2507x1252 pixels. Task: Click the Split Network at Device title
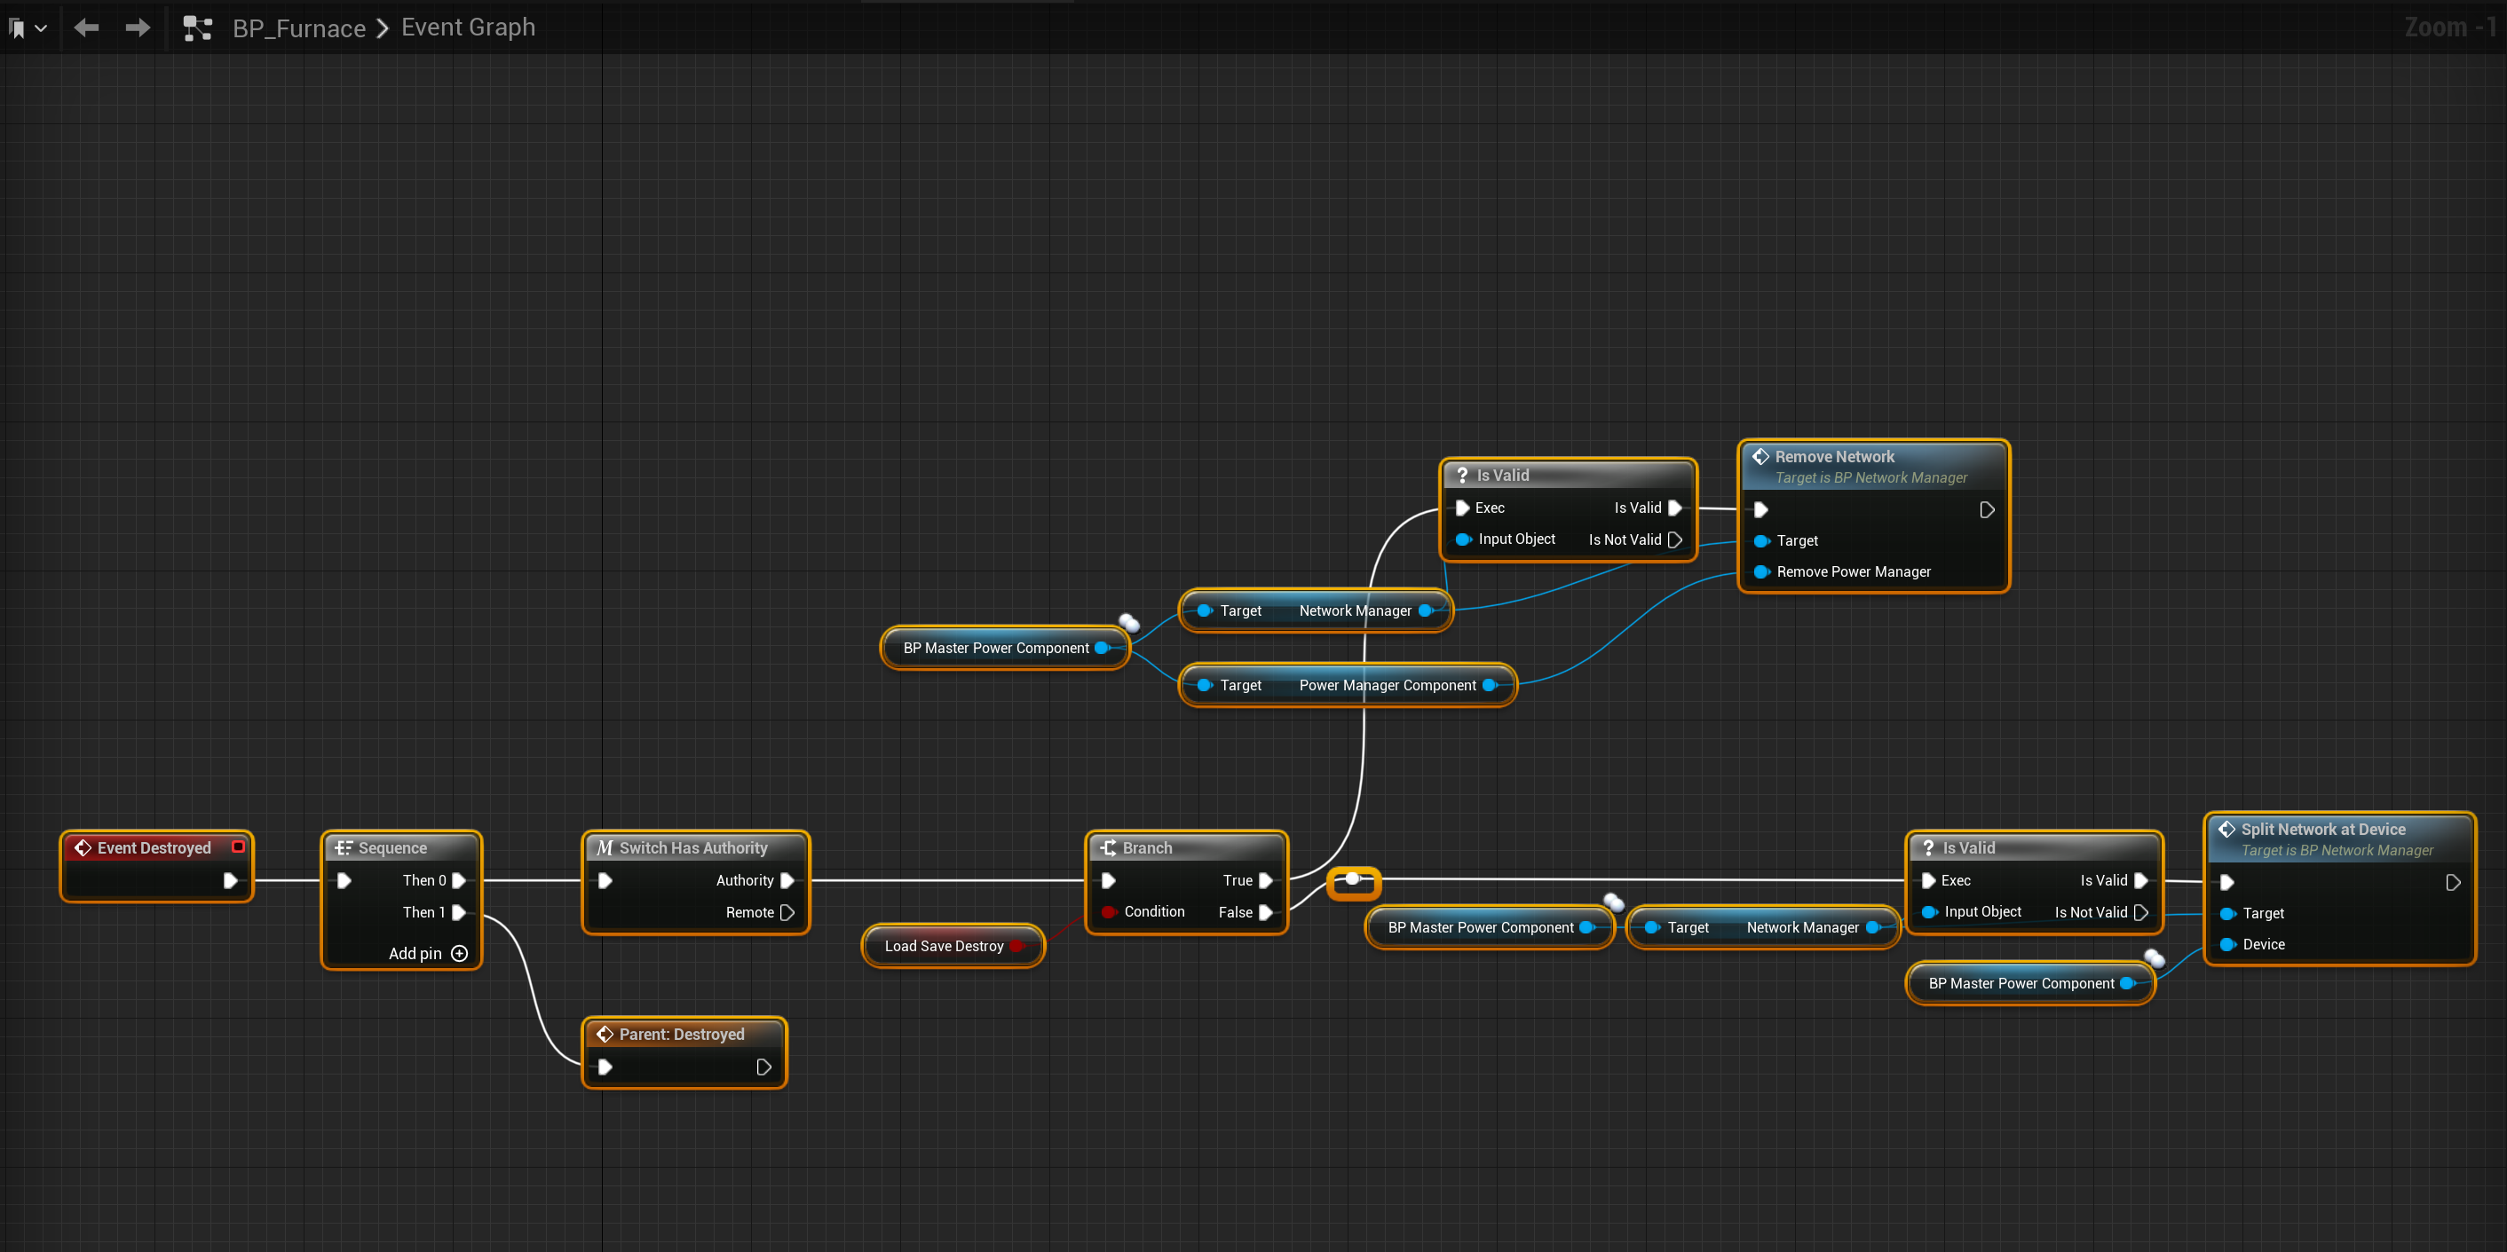2322,829
